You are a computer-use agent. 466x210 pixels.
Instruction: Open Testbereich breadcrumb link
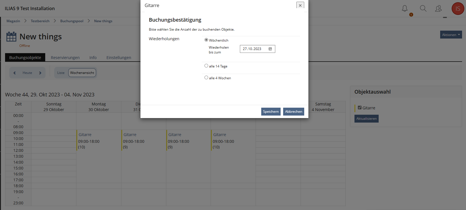(40, 21)
